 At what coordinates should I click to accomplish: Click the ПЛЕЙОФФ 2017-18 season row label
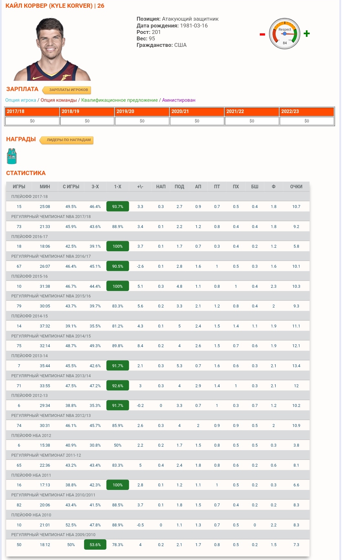coord(29,197)
